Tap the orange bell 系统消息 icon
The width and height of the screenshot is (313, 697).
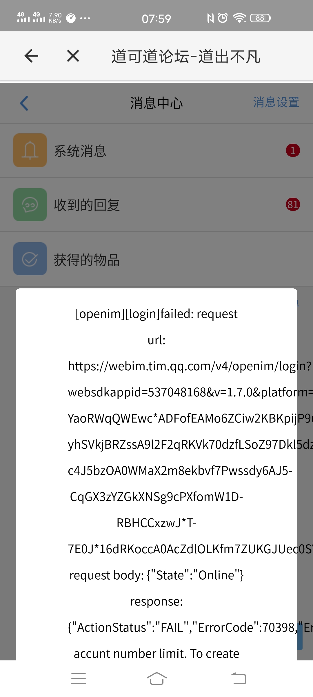tap(30, 150)
